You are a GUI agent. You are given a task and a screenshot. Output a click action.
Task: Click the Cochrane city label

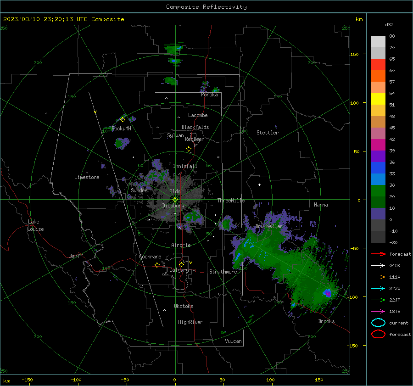click(x=150, y=257)
